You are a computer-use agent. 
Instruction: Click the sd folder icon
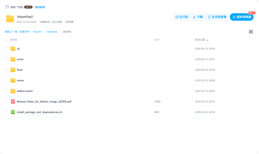pyautogui.click(x=13, y=49)
